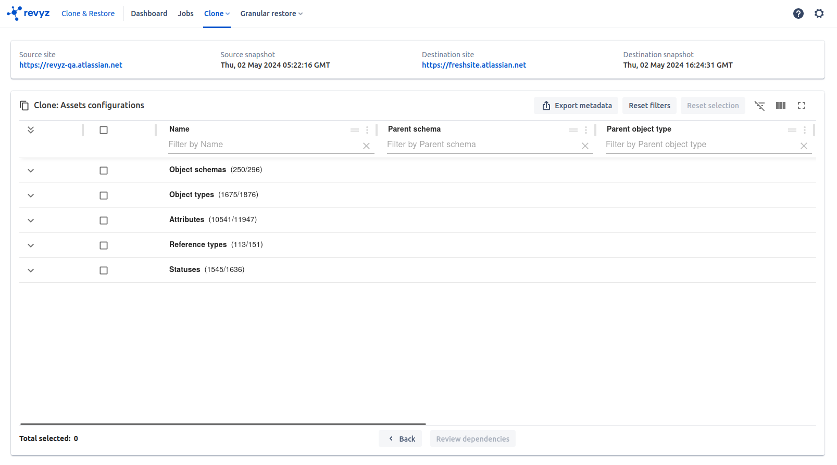837x465 pixels.
Task: Expand all rows with double chevron
Action: click(31, 130)
